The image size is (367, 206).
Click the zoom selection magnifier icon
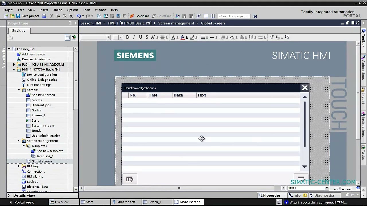pos(287,37)
